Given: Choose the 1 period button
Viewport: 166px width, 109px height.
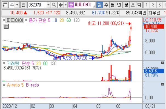Looking at the screenshot, I should (147, 5).
